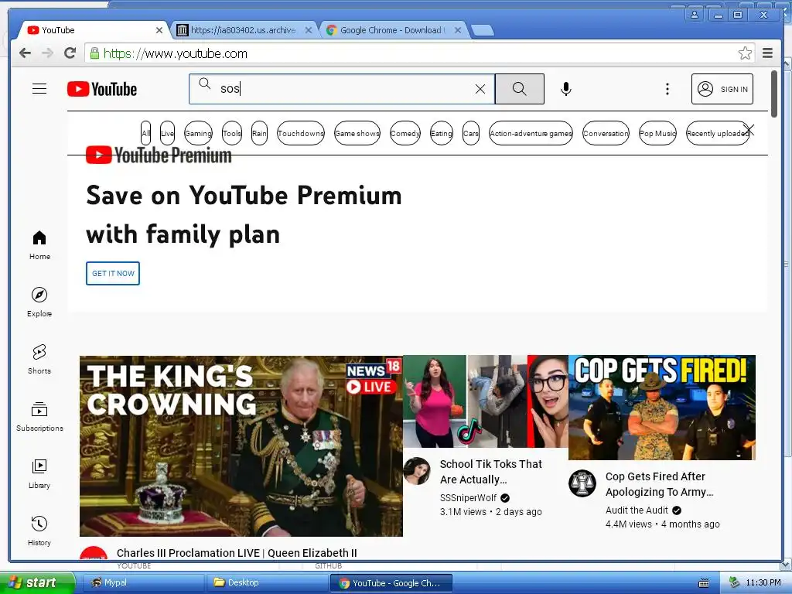The image size is (792, 594).
Task: Reload the page with refresh icon
Action: click(x=70, y=53)
